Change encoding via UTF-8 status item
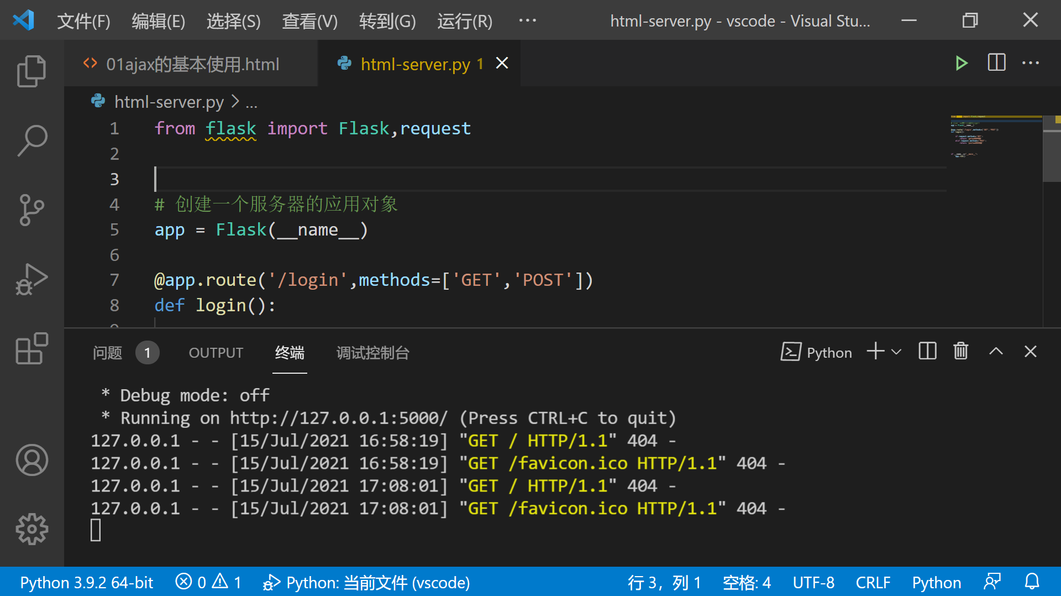 (813, 582)
